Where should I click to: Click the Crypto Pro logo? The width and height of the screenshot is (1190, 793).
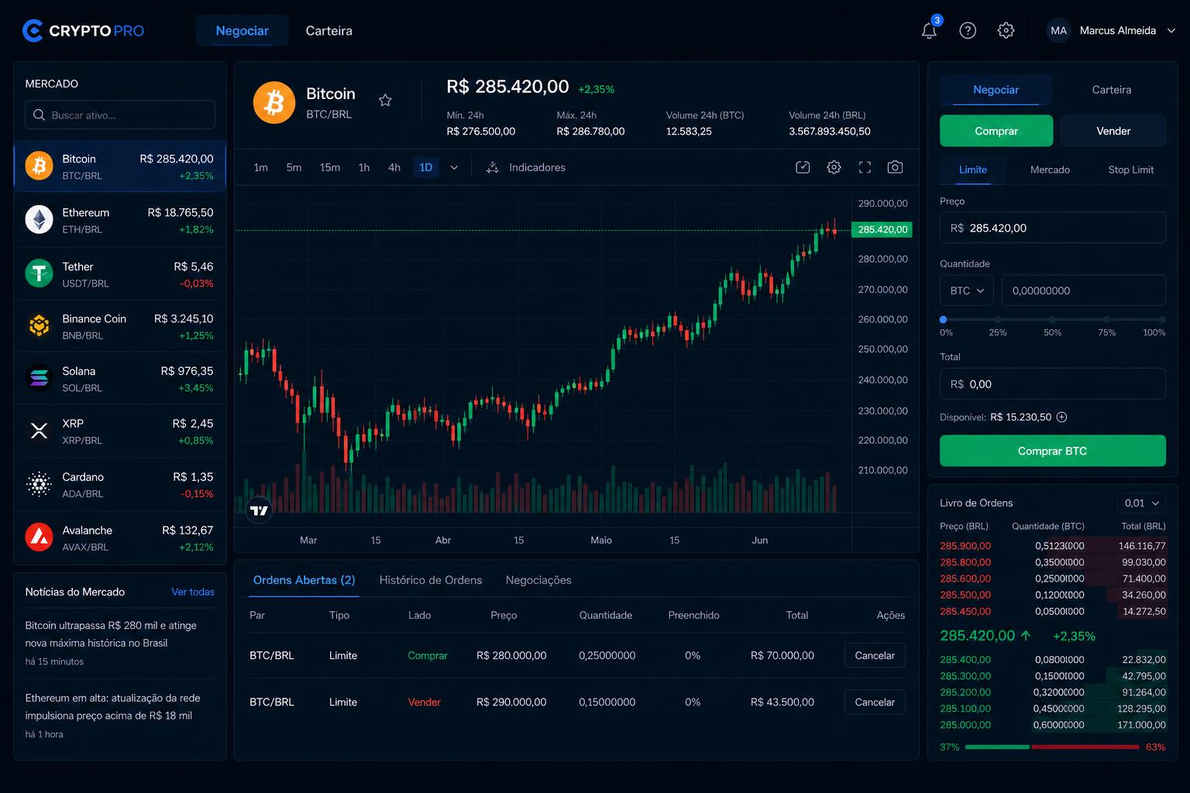point(83,30)
